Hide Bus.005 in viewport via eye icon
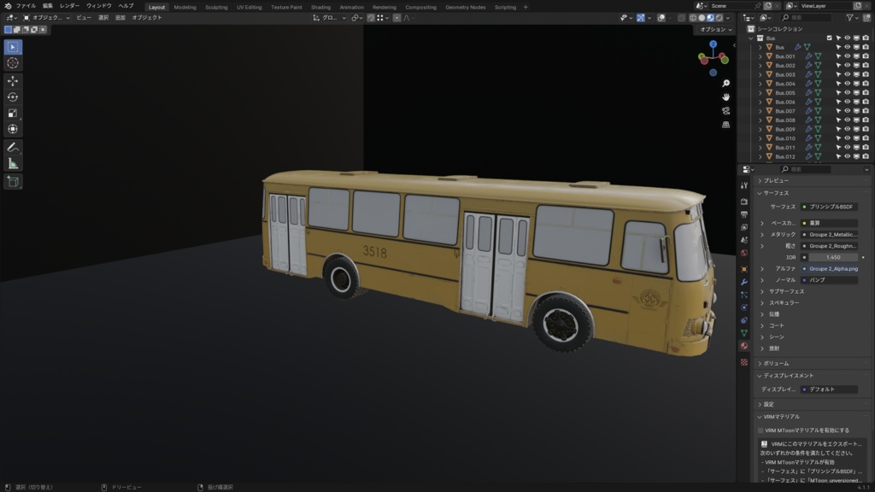 pyautogui.click(x=847, y=92)
